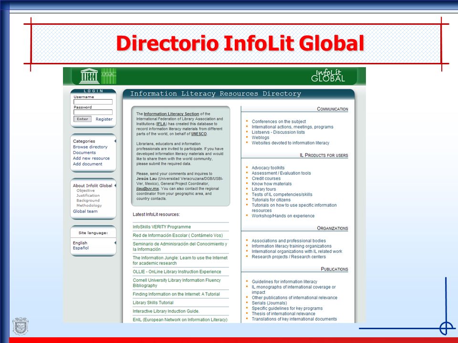Open Guidelines for information literacy
This screenshot has height=343, width=458.
(284, 282)
